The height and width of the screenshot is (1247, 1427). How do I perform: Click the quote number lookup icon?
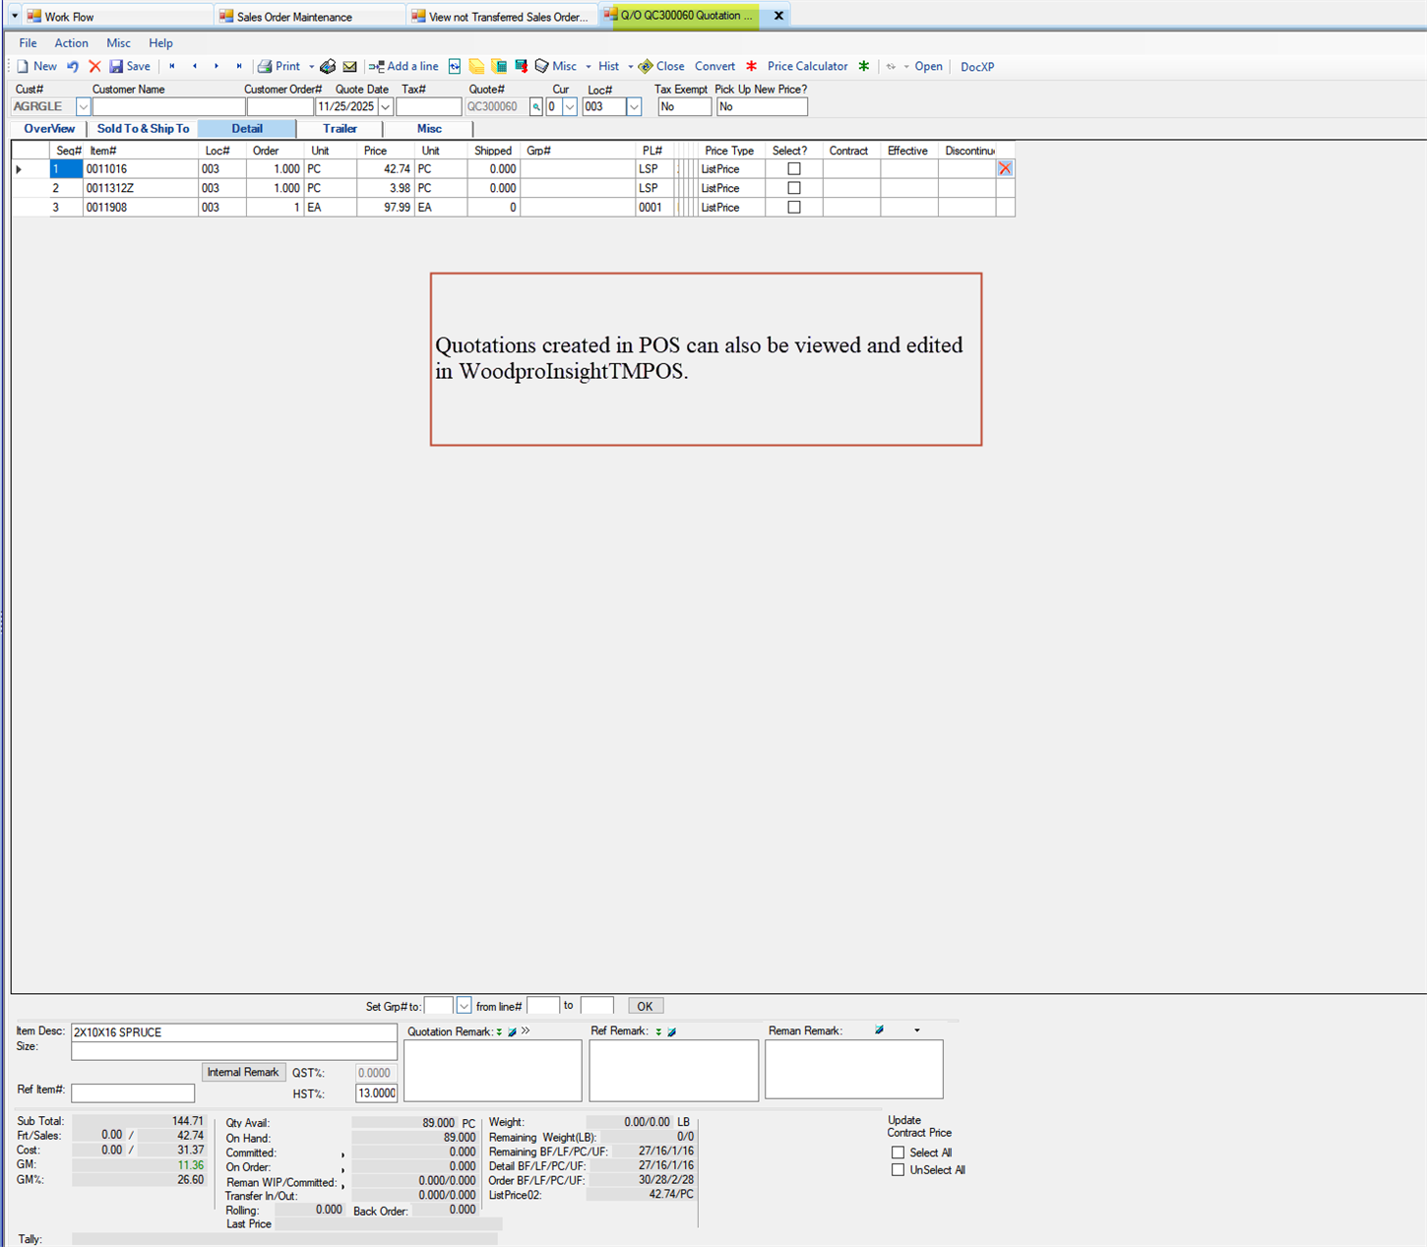(536, 107)
